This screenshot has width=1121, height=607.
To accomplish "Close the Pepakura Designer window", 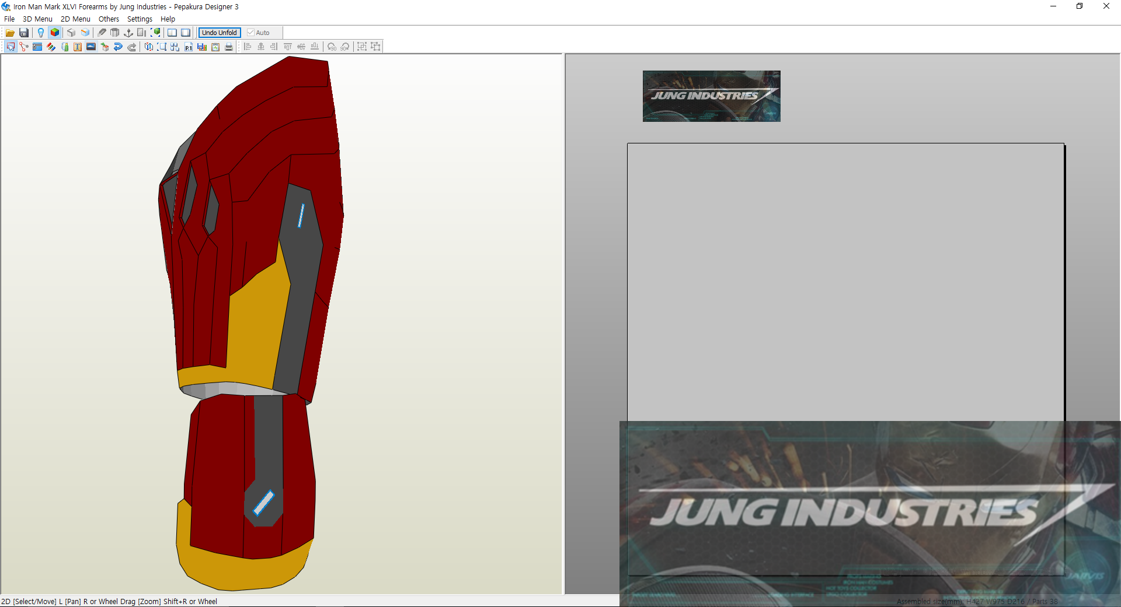I will tap(1106, 6).
